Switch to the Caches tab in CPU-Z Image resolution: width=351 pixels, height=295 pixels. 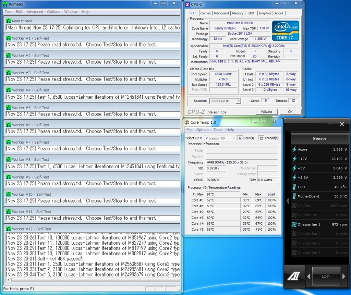(x=205, y=13)
